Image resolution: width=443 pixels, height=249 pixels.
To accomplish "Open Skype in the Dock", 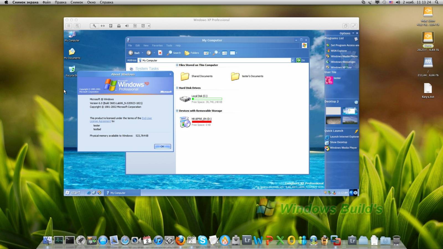I will click(202, 240).
